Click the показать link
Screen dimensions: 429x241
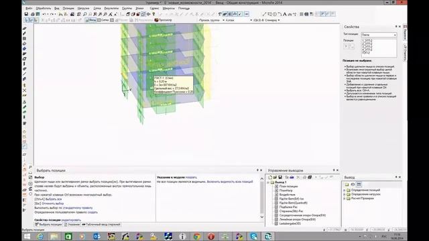[191, 177]
